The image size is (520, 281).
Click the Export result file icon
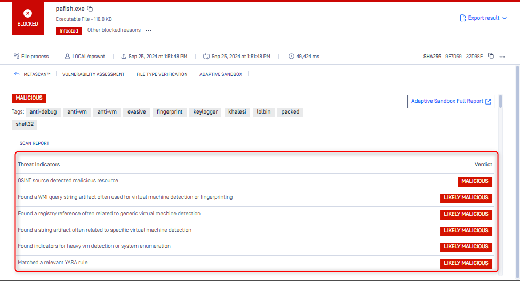tap(462, 18)
